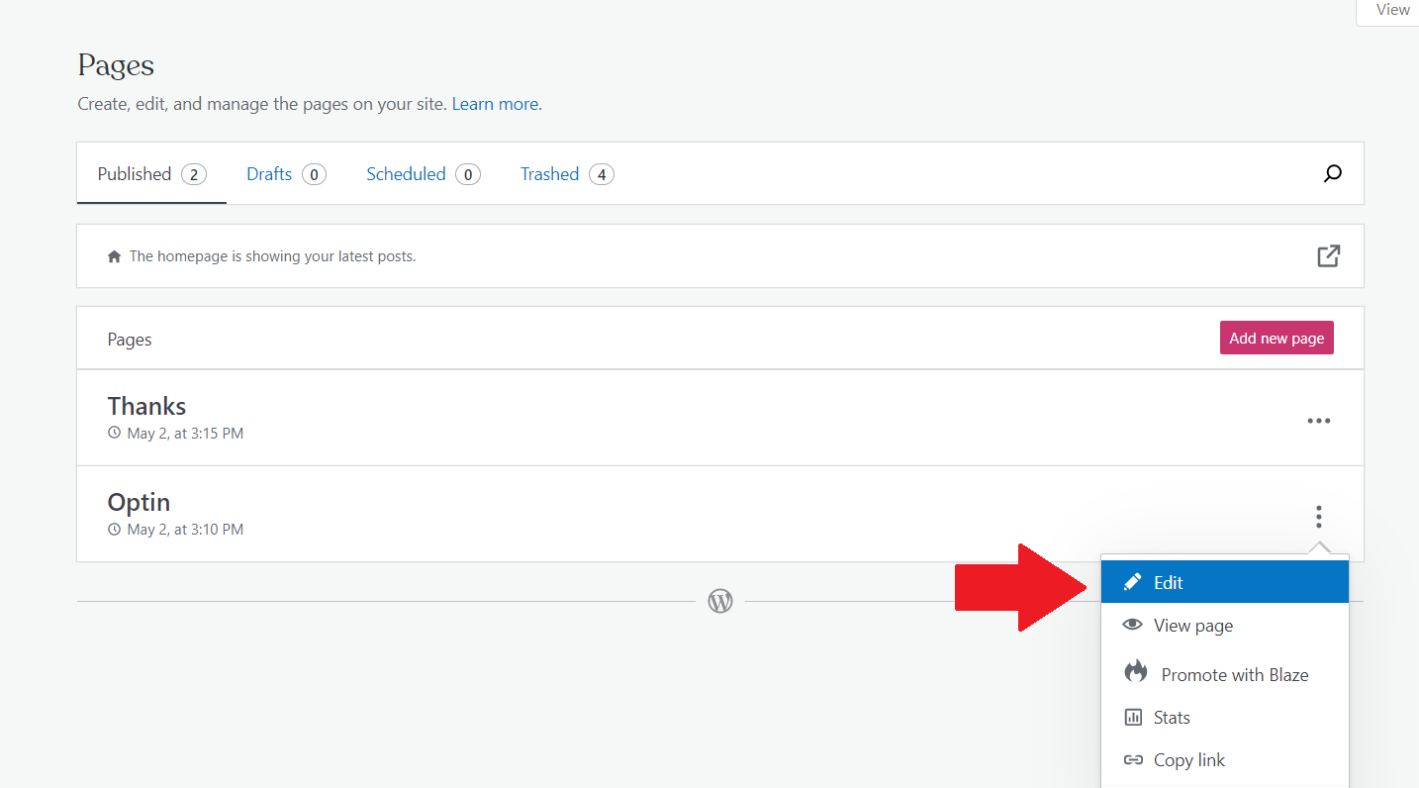
Task: Open the page search magnifier icon
Action: 1333,174
